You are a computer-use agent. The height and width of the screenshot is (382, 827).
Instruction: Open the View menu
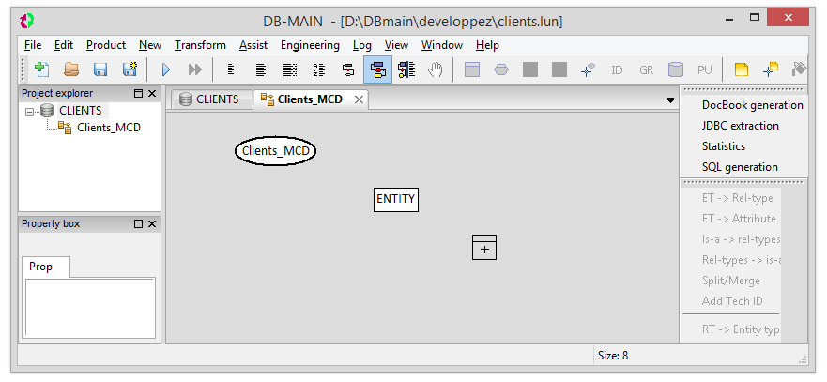[x=397, y=45]
